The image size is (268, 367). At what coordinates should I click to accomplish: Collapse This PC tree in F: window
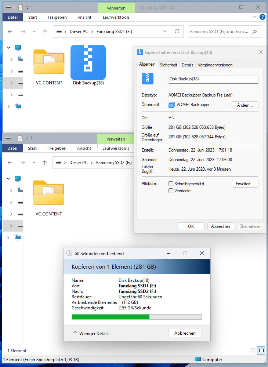click(8, 179)
